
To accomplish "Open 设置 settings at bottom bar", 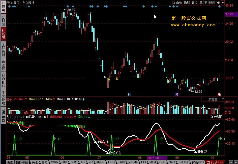I will click(x=10, y=162).
